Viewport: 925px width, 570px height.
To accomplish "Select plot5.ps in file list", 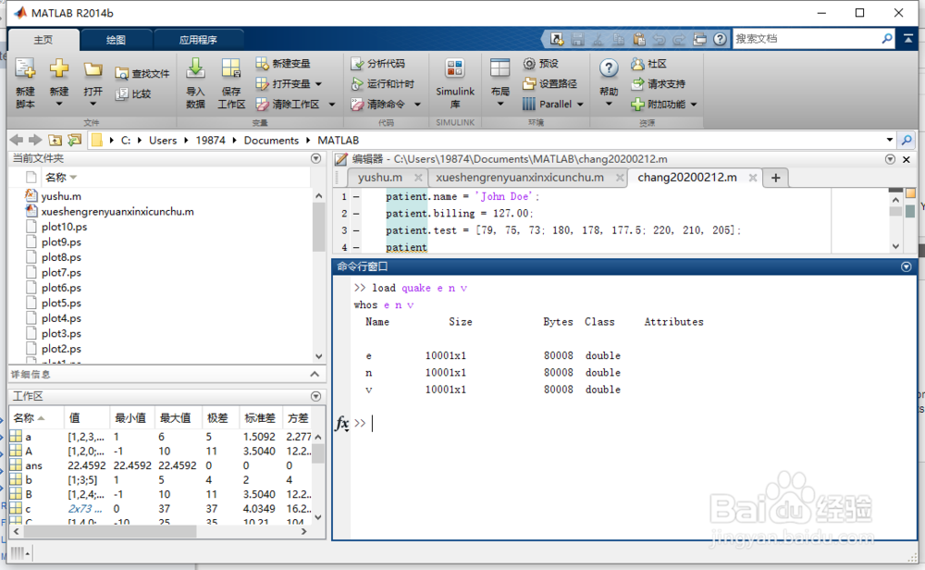I will (x=61, y=303).
